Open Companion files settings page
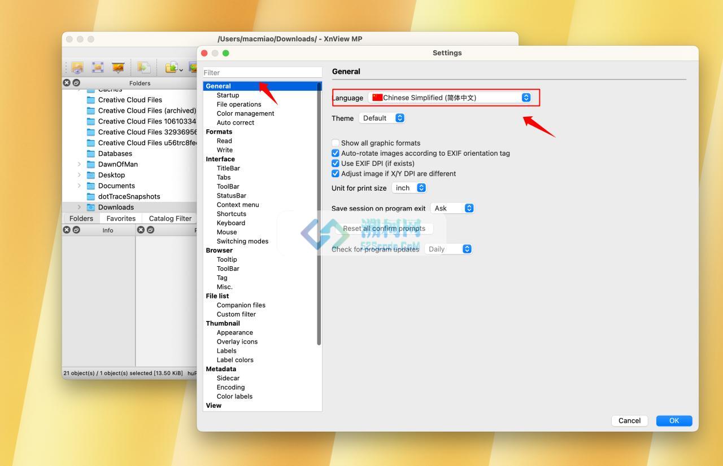 241,305
